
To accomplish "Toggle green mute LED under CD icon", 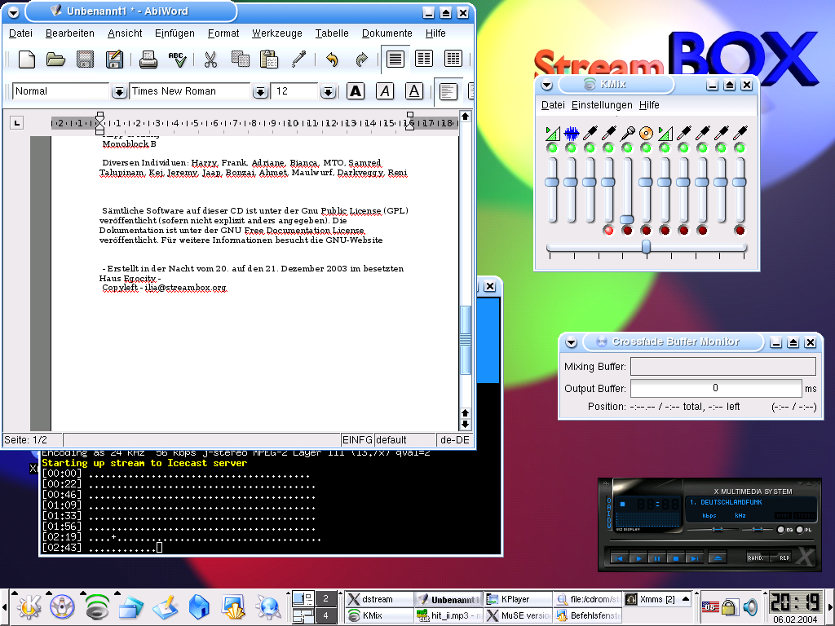I will click(x=646, y=148).
